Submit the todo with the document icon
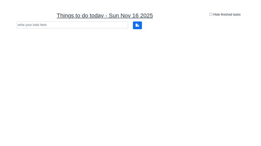This screenshot has height=146, width=261. click(x=137, y=25)
